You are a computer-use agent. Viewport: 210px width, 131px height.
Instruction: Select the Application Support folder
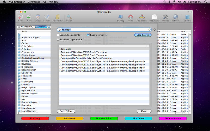click(x=34, y=37)
